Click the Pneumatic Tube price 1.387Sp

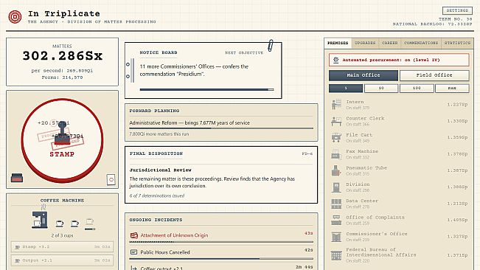(457, 170)
